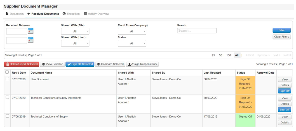Open the second Received Between calendar picker
Screen dimensions: 296x131
click(30, 40)
